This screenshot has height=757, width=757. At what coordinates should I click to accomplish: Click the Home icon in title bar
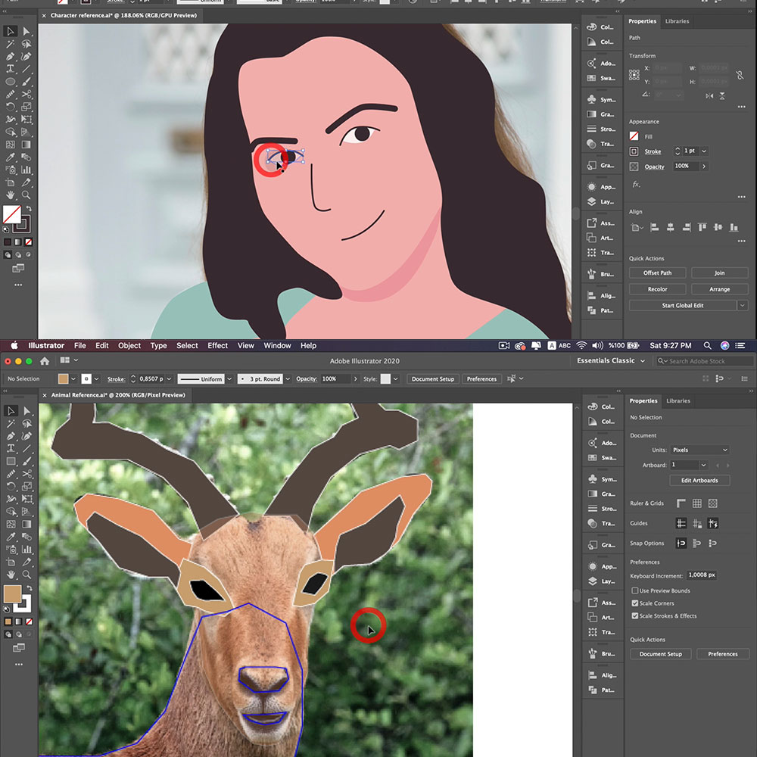(x=45, y=360)
